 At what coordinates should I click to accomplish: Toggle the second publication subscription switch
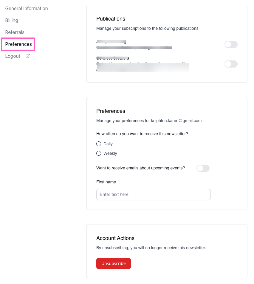pos(231,64)
